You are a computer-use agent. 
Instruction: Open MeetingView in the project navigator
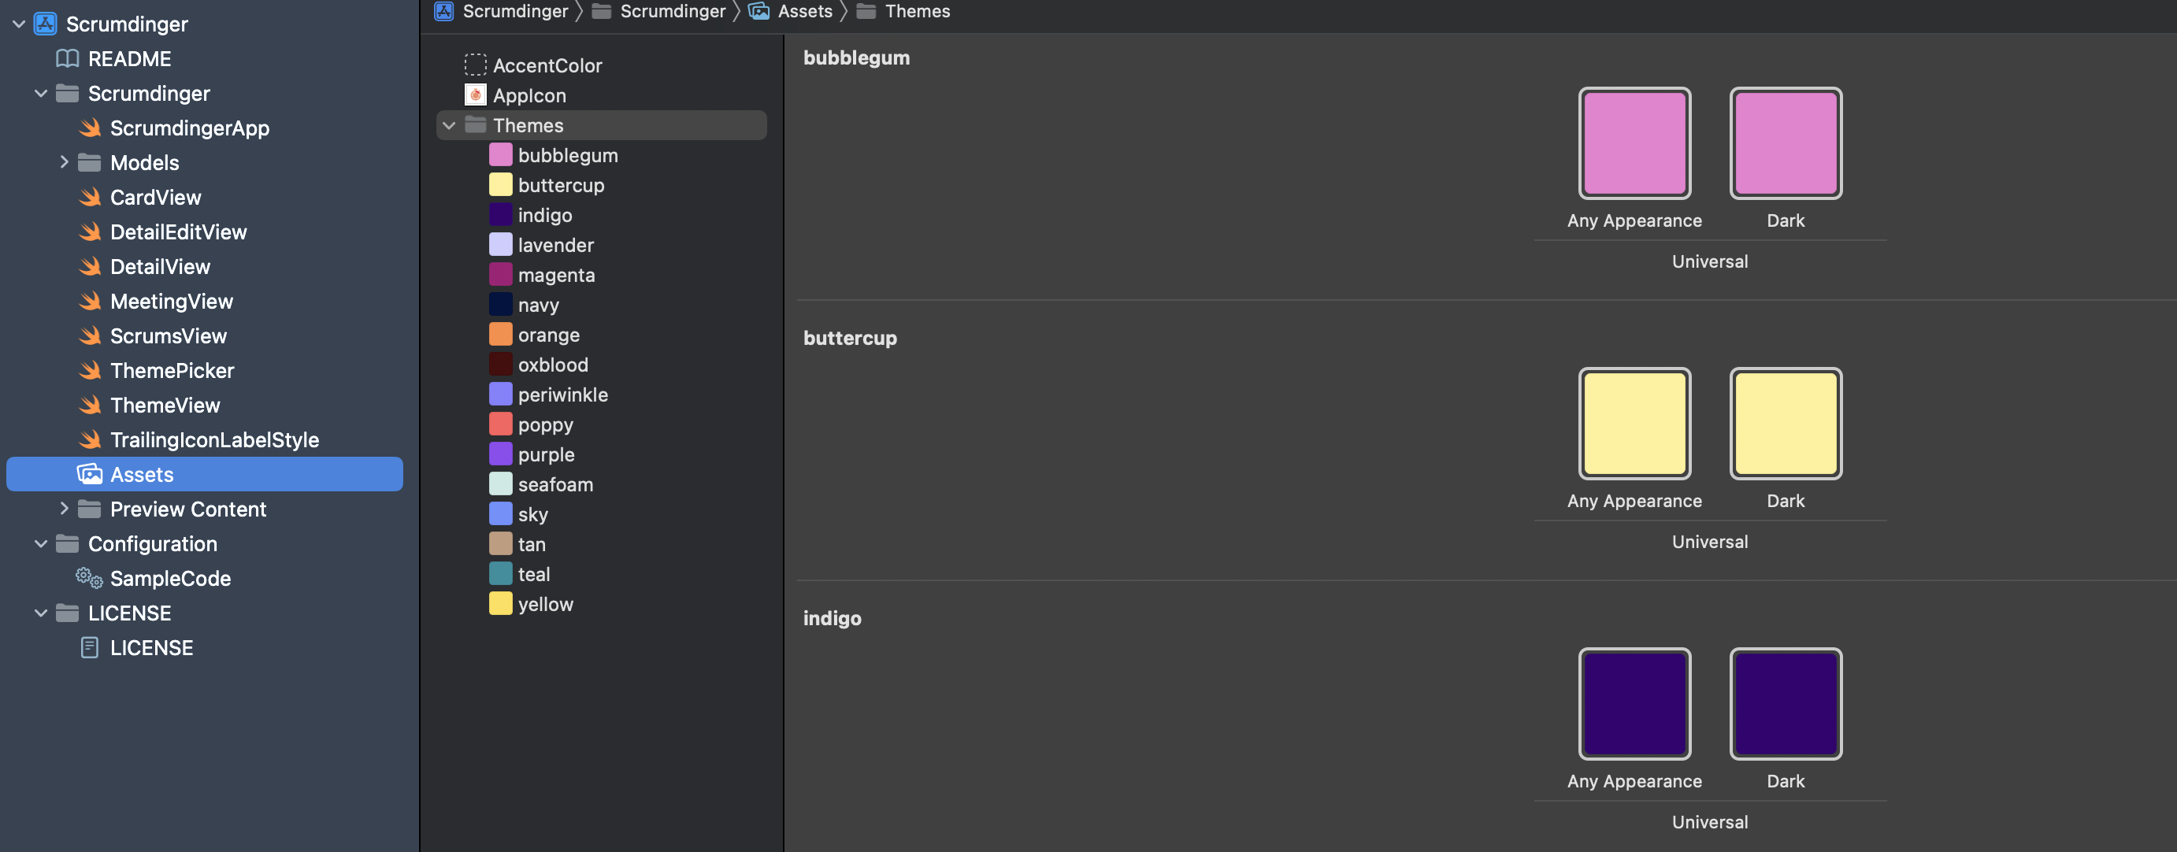[171, 301]
